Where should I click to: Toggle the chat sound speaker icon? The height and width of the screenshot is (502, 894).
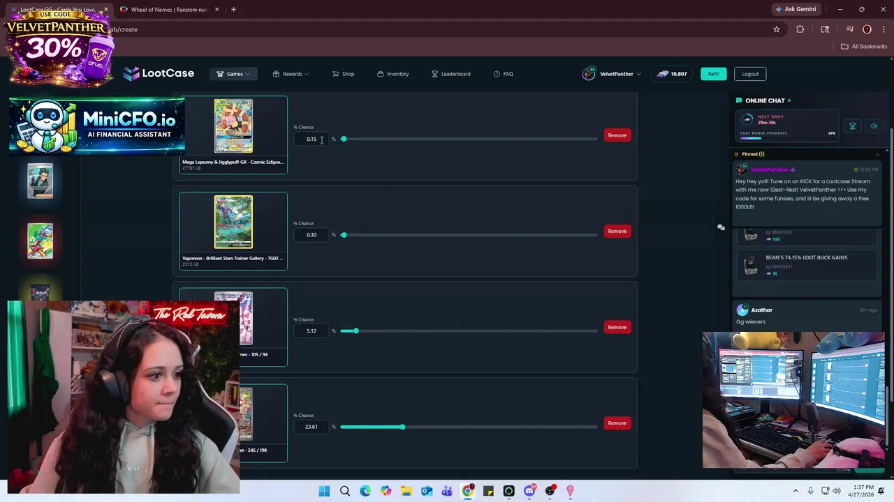pyautogui.click(x=873, y=126)
